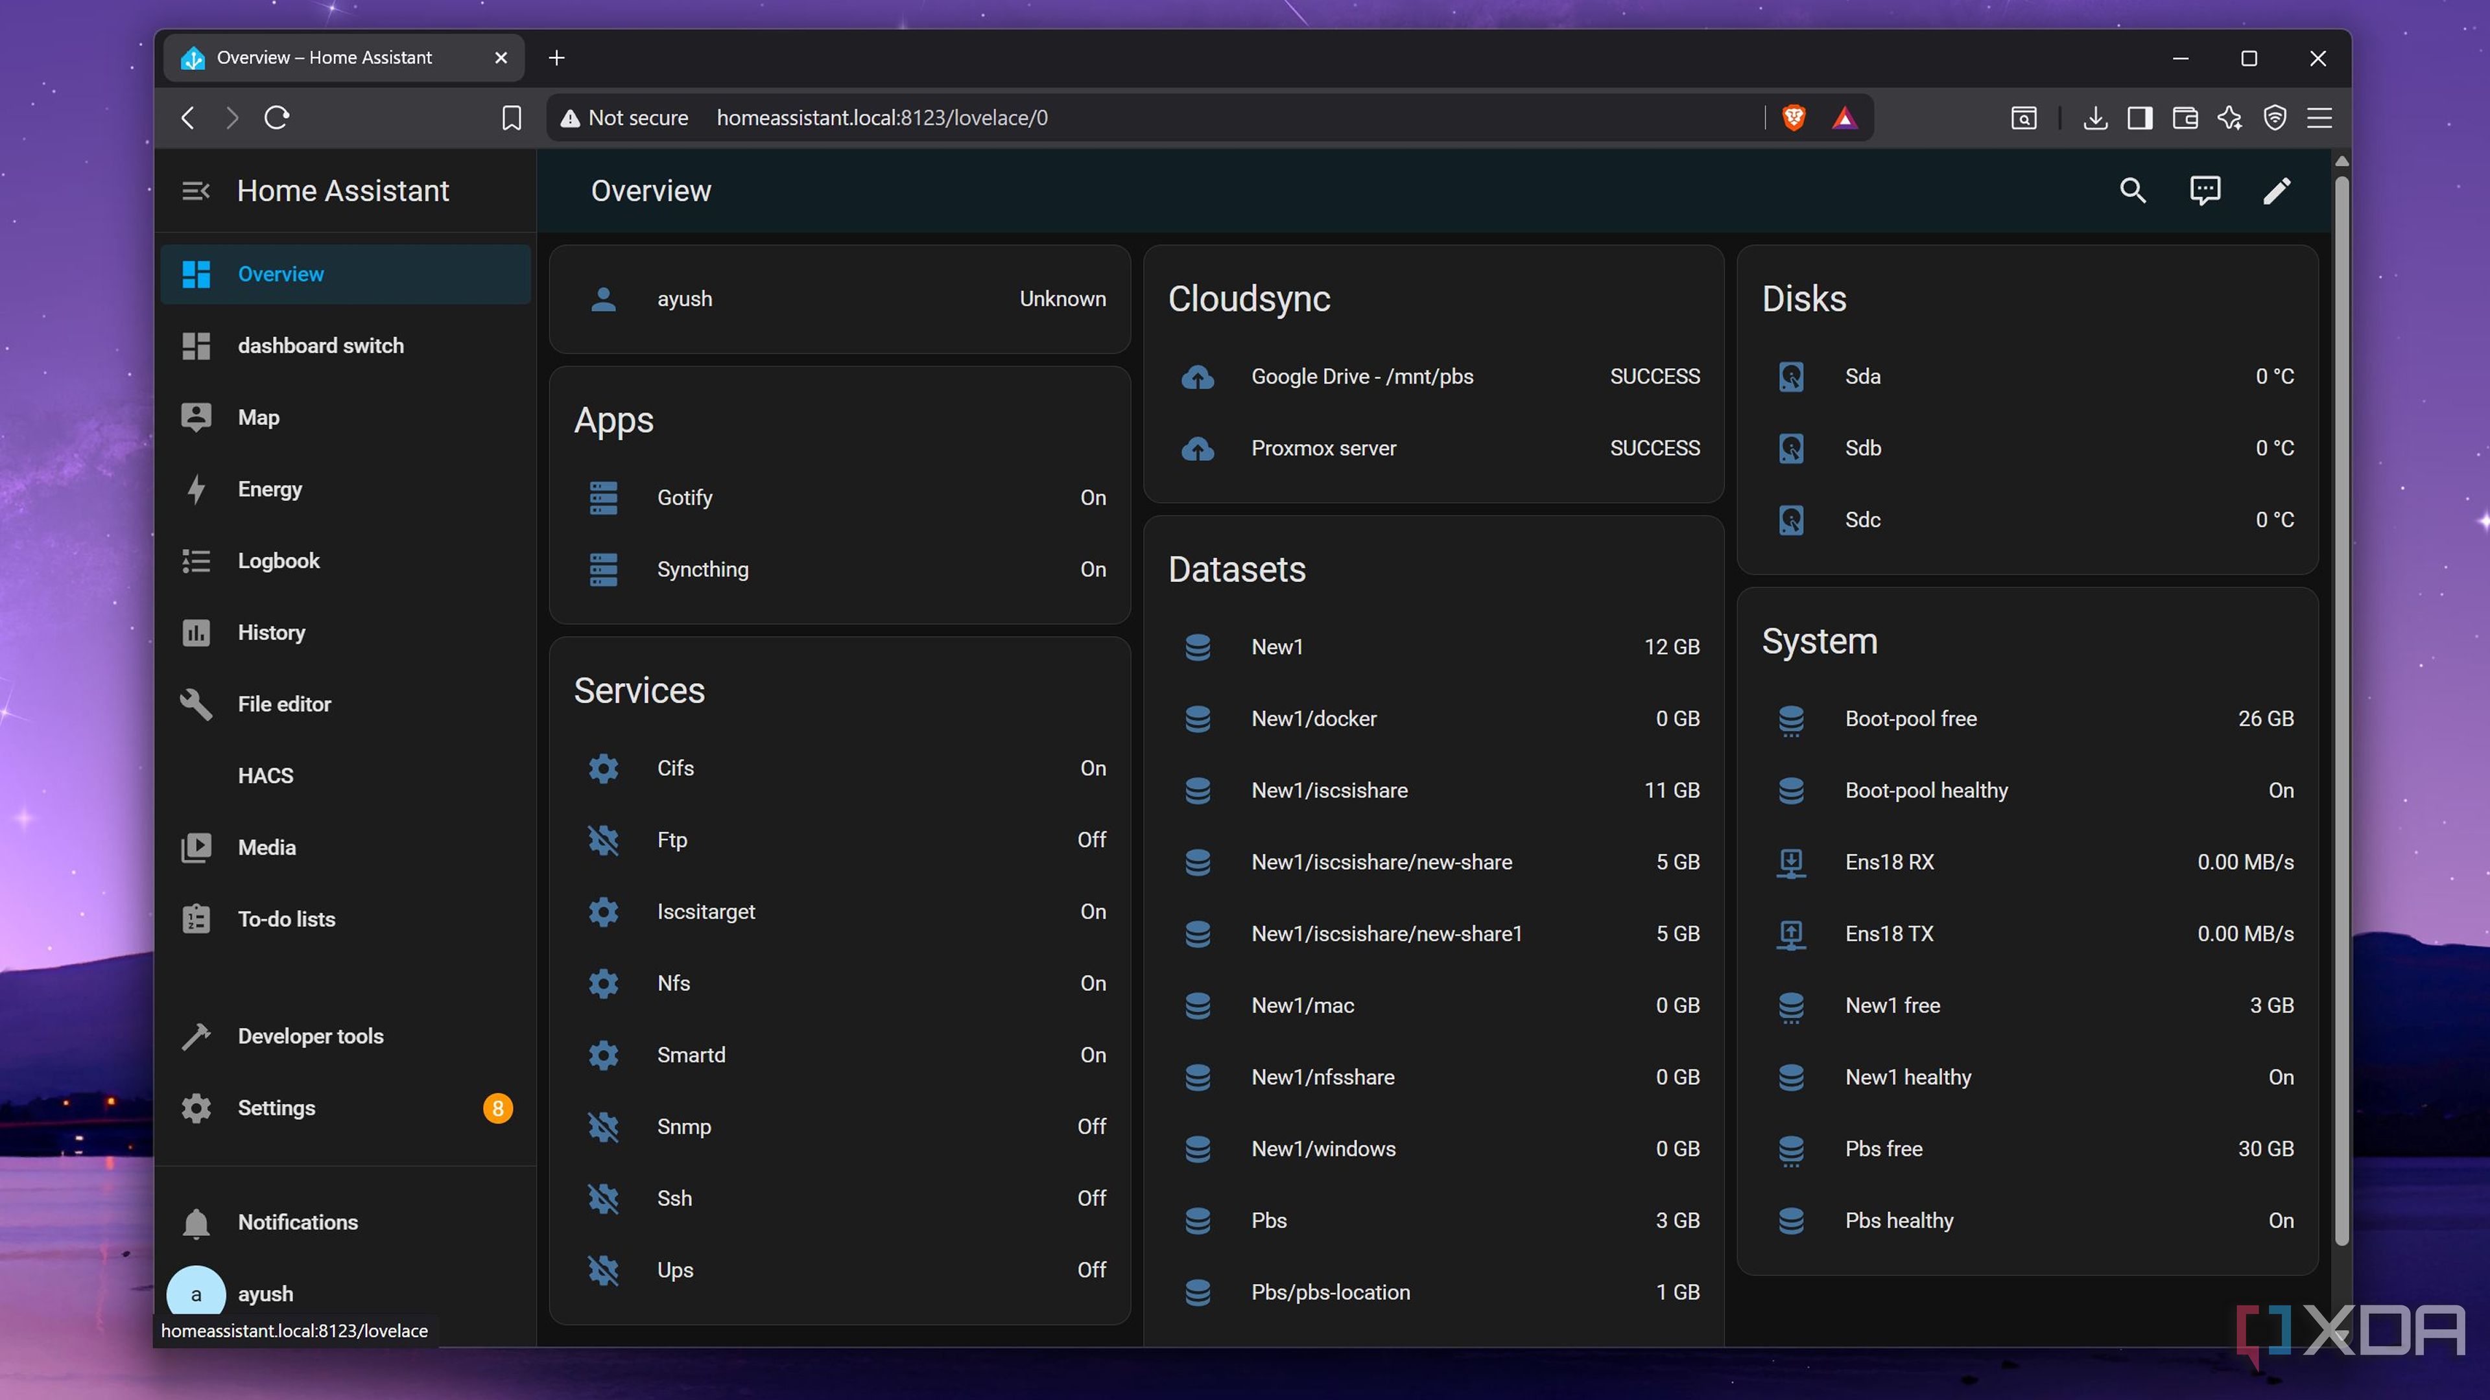Open the Brave Wallet icon
The width and height of the screenshot is (2490, 1400).
tap(2185, 118)
